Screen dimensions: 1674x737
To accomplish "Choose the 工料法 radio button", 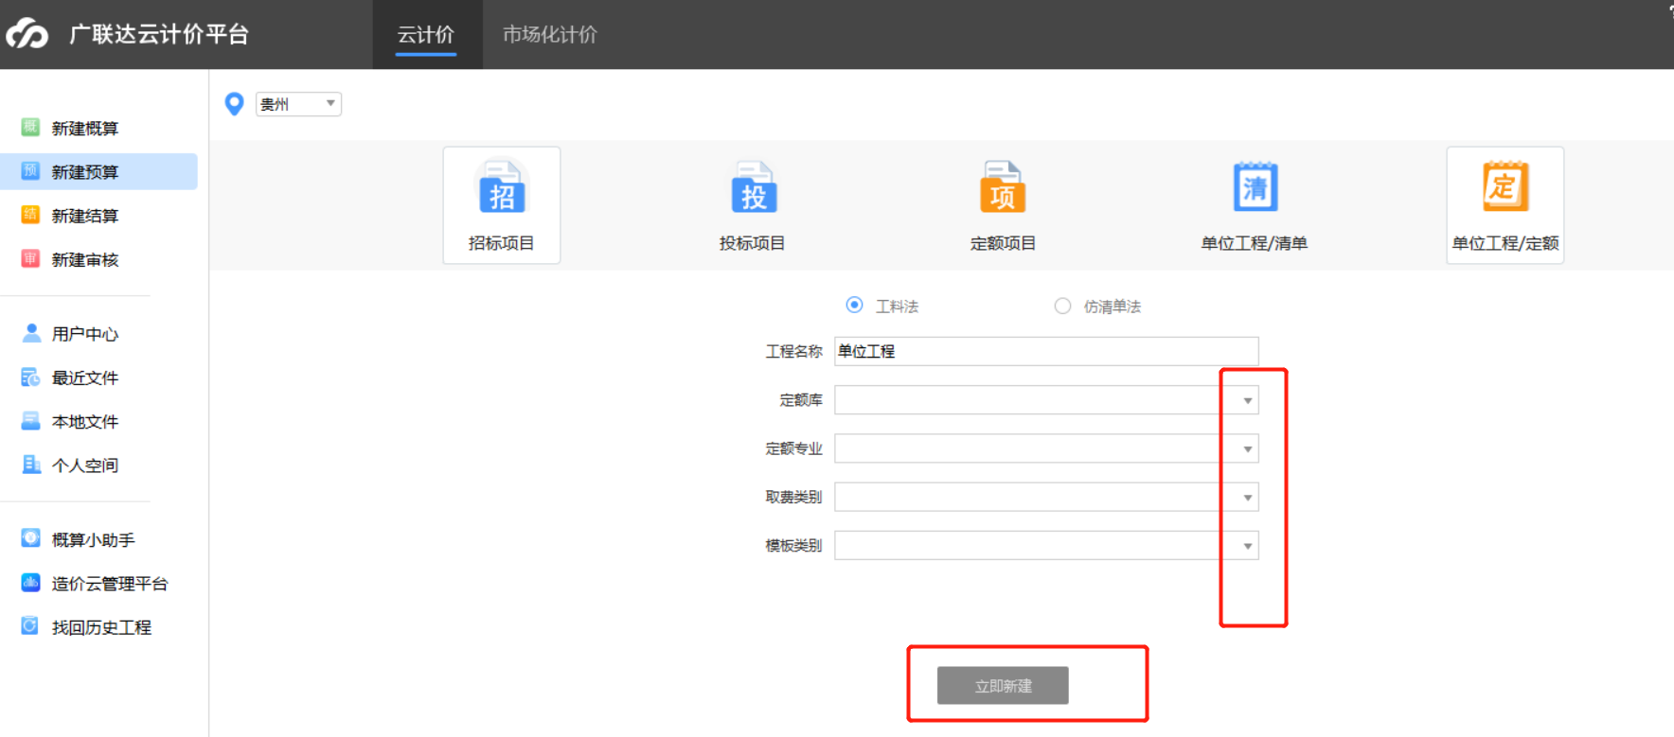I will point(854,305).
